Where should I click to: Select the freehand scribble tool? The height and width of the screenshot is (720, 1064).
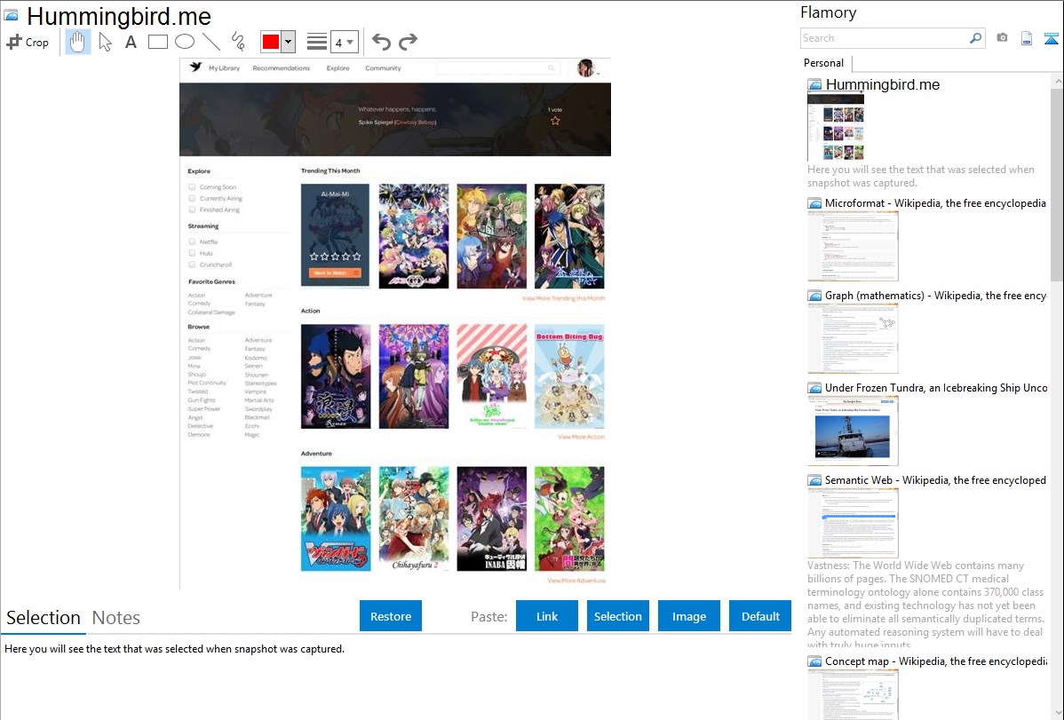(x=238, y=42)
